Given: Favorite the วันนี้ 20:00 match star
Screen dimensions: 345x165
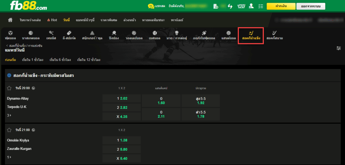Looking at the screenshot, I should (x=9, y=88).
